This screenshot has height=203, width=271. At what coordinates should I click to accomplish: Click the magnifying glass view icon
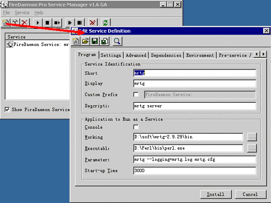tap(117, 41)
